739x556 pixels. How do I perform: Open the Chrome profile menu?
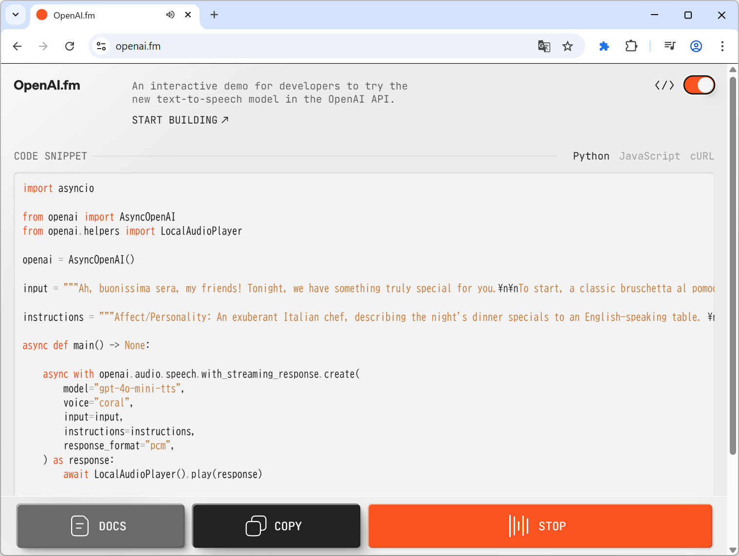696,46
